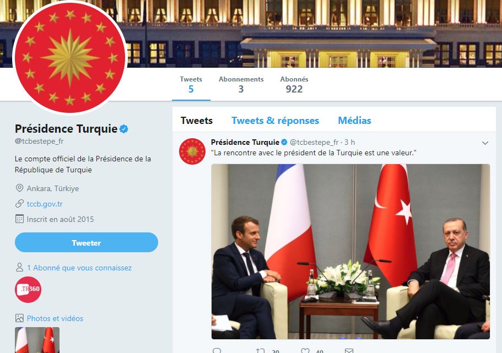
Task: Open 1 Abonné que vous connaissez link
Action: [x=79, y=268]
